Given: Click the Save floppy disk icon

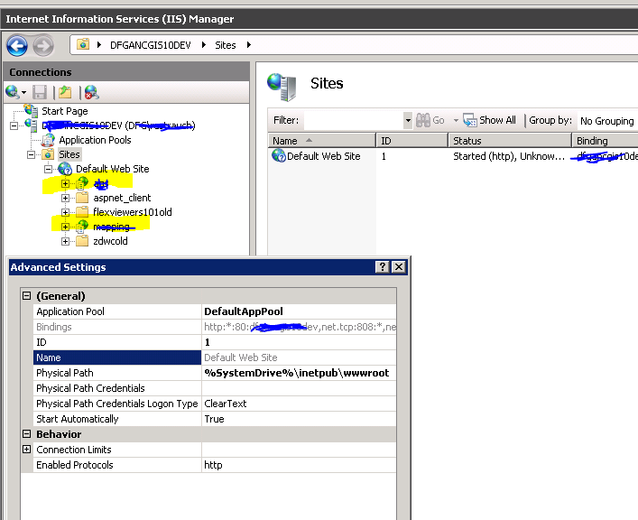Looking at the screenshot, I should pyautogui.click(x=40, y=92).
